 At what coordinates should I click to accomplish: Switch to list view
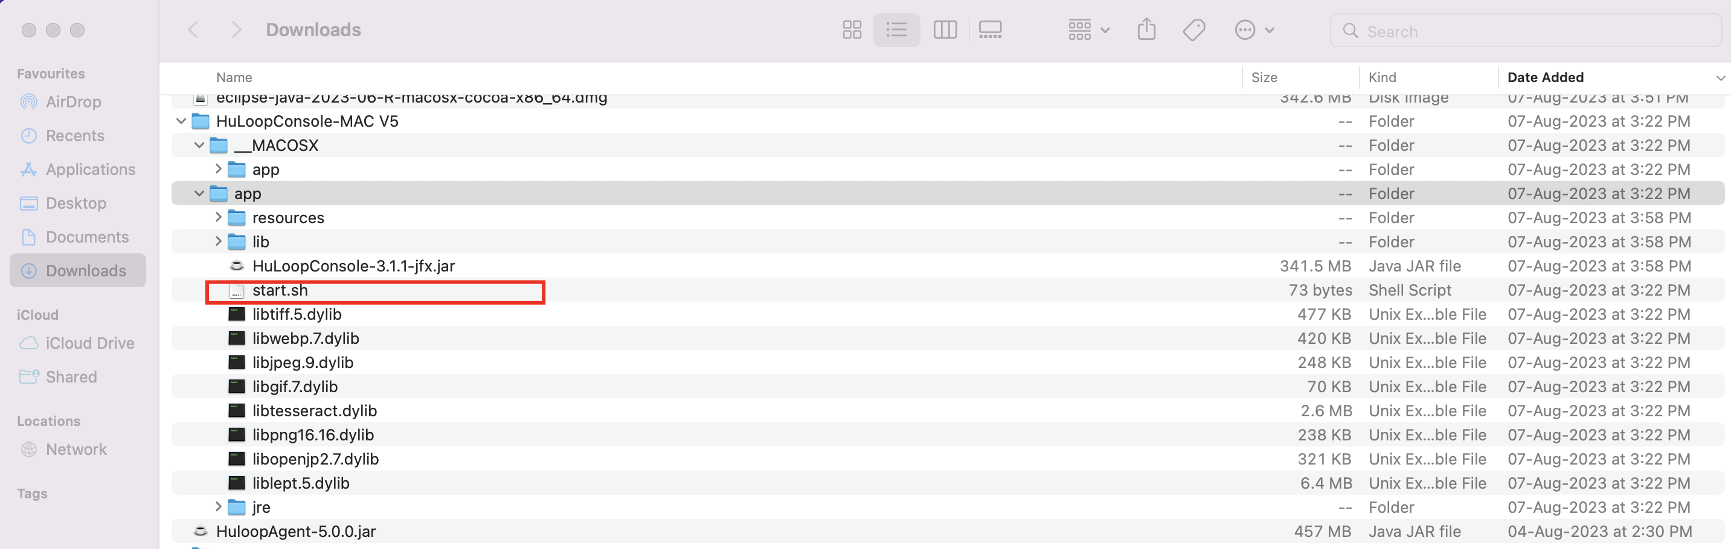coord(896,30)
